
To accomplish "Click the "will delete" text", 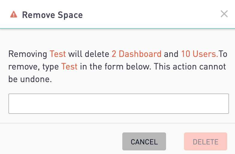I will [88, 54].
